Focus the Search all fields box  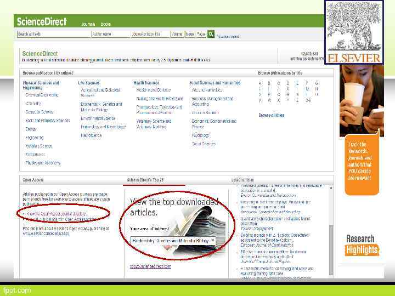pos(54,34)
